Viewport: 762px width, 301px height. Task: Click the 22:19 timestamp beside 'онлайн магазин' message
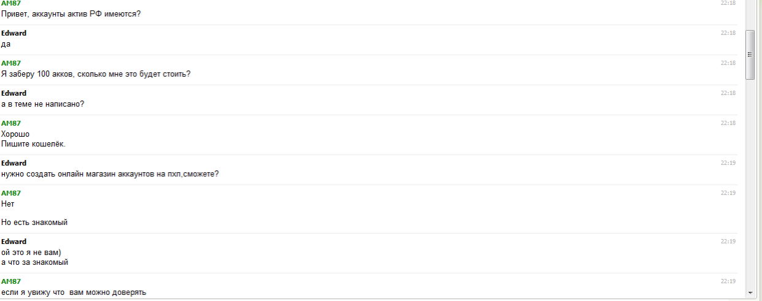(728, 163)
